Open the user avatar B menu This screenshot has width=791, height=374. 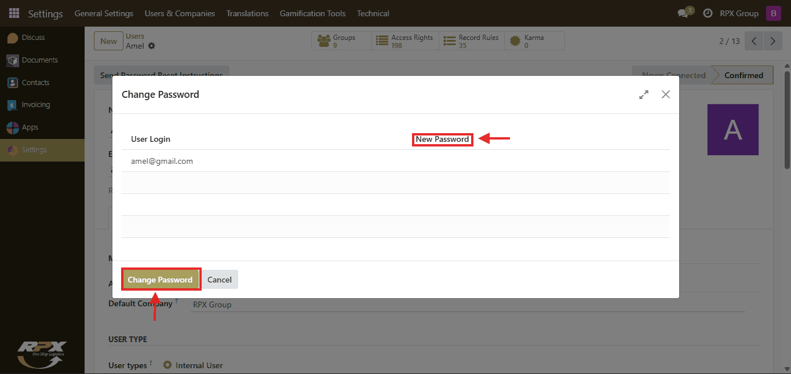point(774,13)
